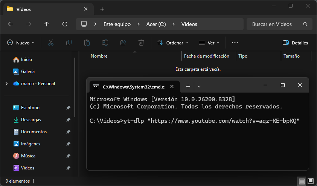Click the computer icon in address bar
This screenshot has height=186, width=317.
[x=84, y=24]
